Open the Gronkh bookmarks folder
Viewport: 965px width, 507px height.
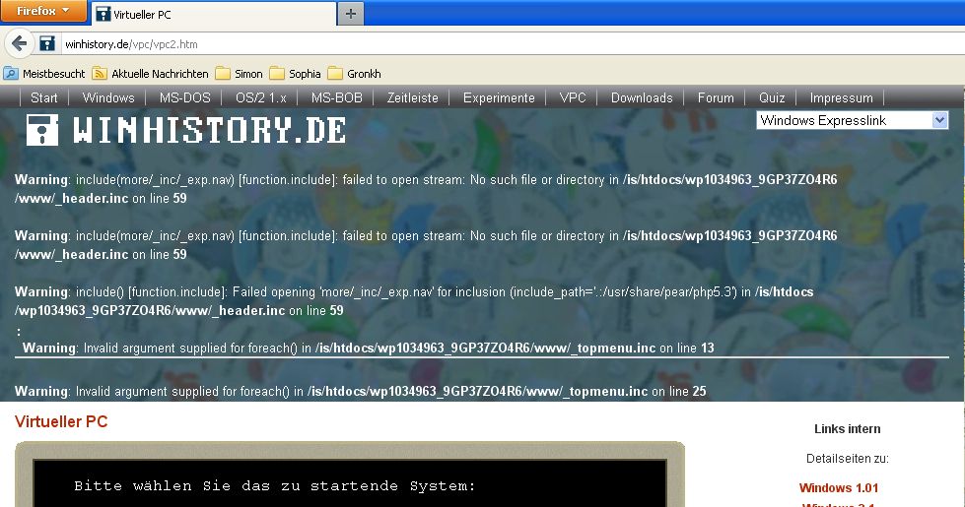[x=354, y=74]
